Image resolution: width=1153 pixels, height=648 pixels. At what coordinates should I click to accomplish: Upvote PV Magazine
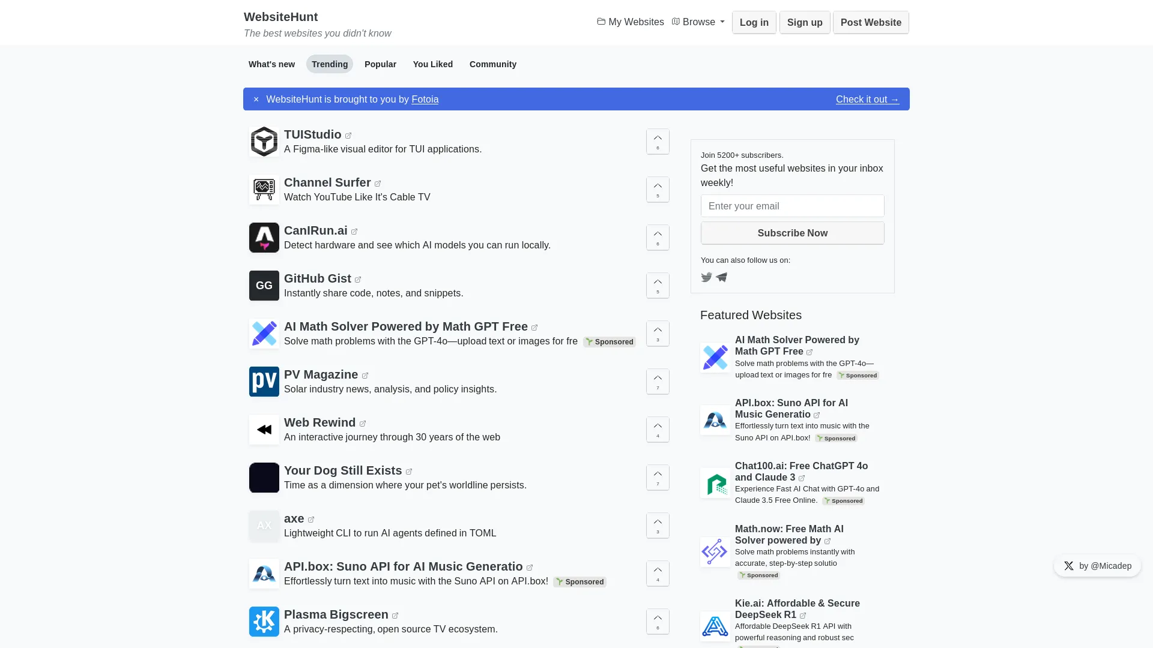click(x=658, y=382)
